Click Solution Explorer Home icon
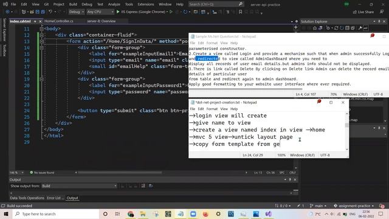 [315, 28]
